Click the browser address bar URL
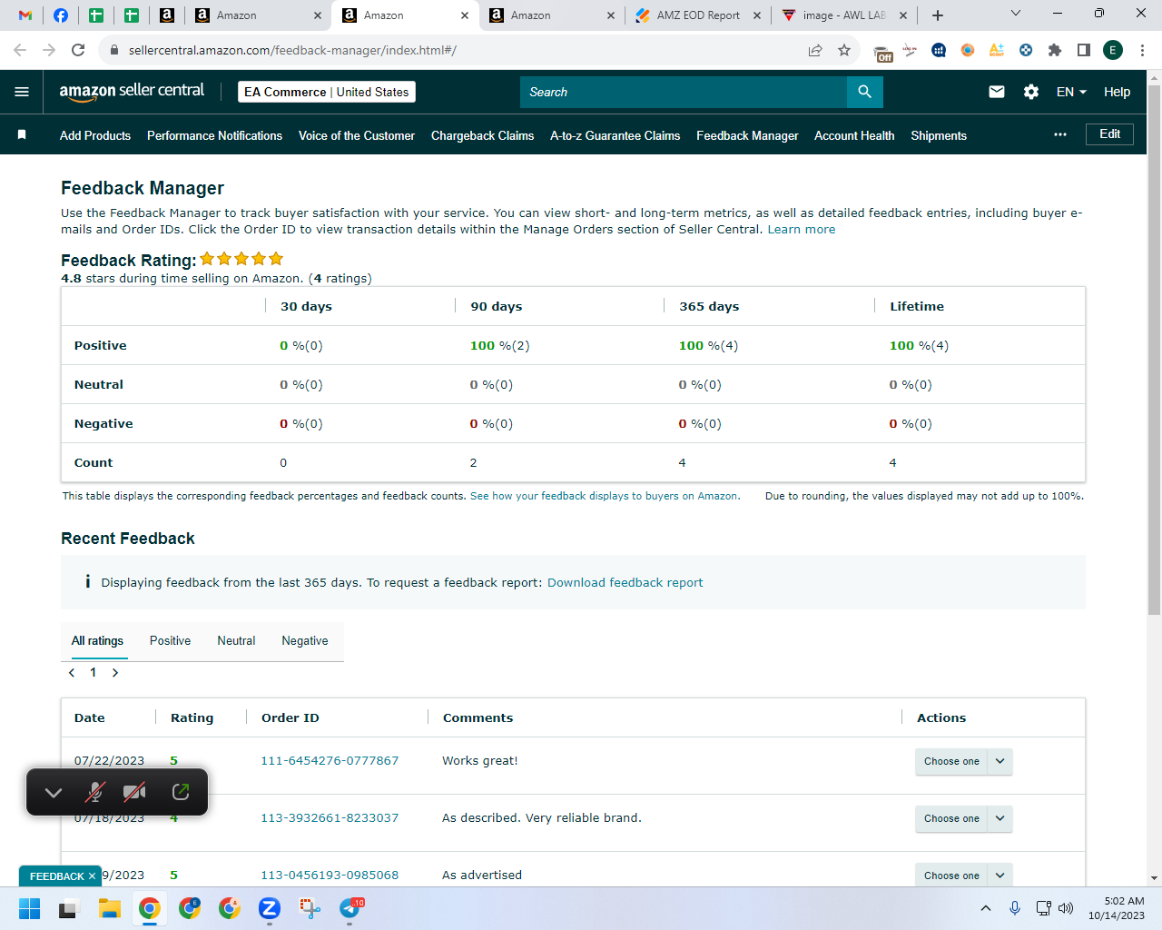Screen dimensions: 1162x930 coord(292,50)
